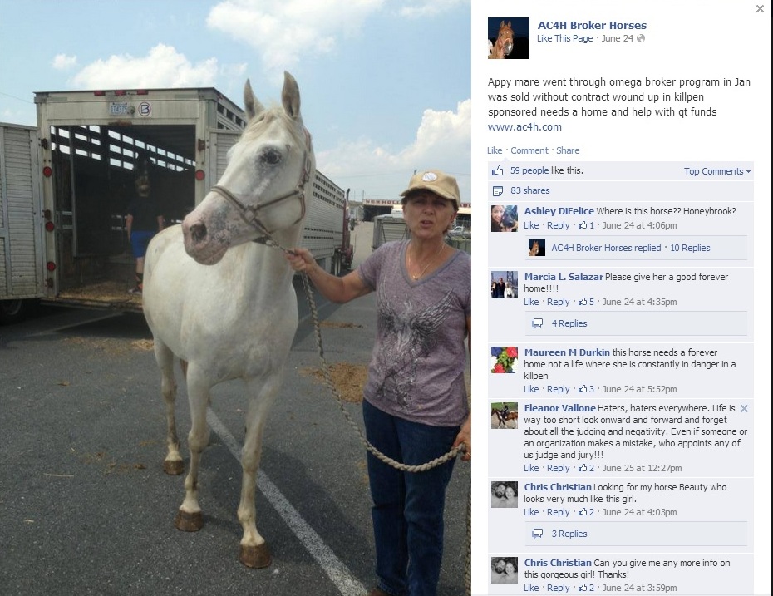Viewport: 773px width, 596px height.
Task: Expand the 10 Replies under Ashley DiFelice's comment
Action: click(690, 248)
